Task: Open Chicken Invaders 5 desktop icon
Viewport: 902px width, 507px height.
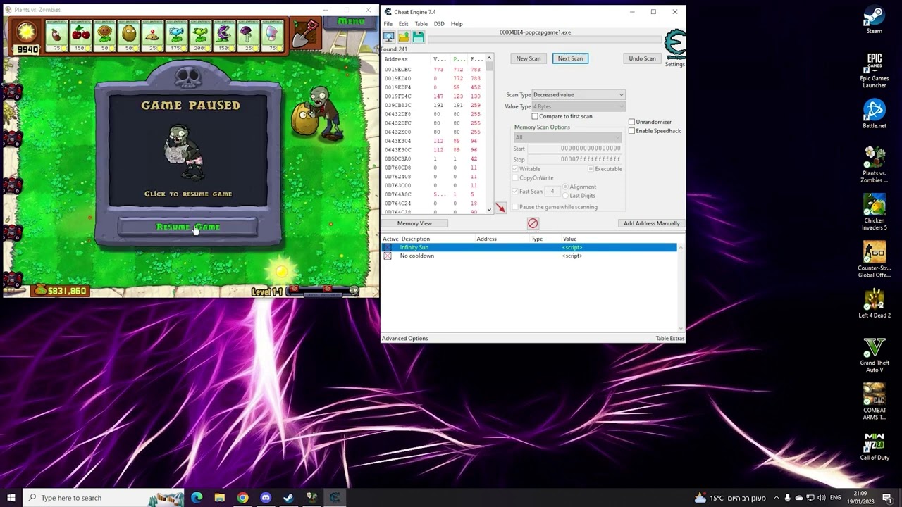Action: pyautogui.click(x=875, y=213)
